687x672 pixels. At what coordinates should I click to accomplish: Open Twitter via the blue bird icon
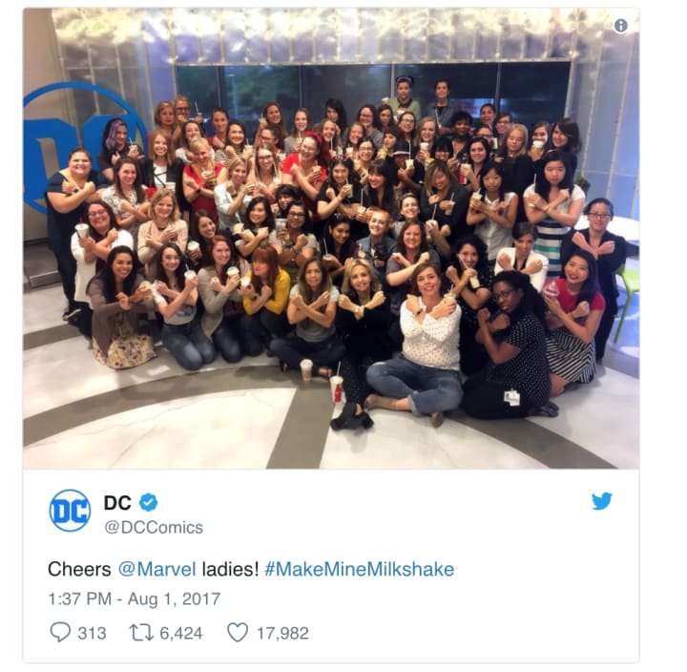(x=601, y=501)
